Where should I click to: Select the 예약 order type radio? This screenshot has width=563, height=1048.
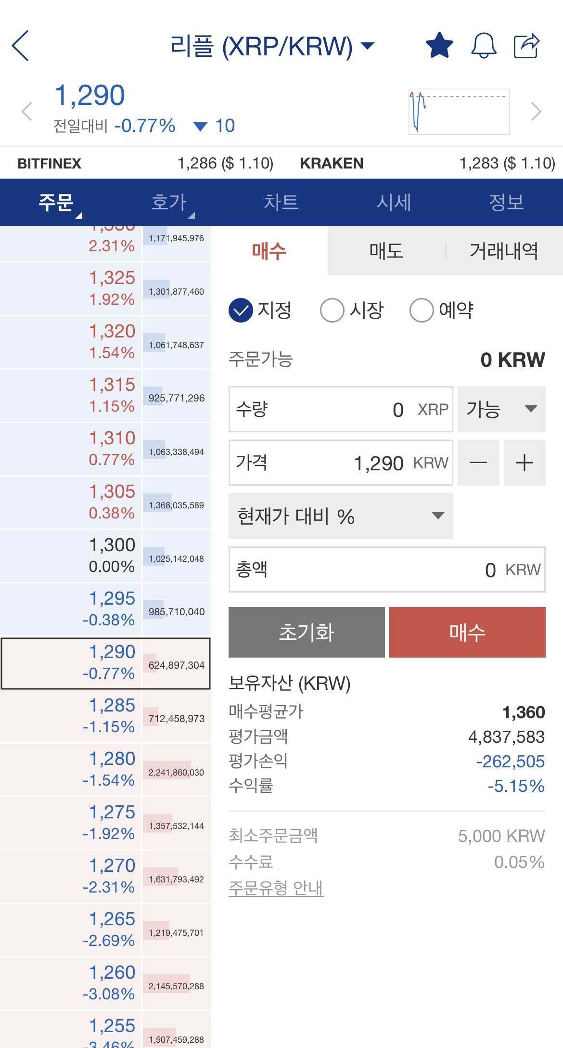pos(422,311)
